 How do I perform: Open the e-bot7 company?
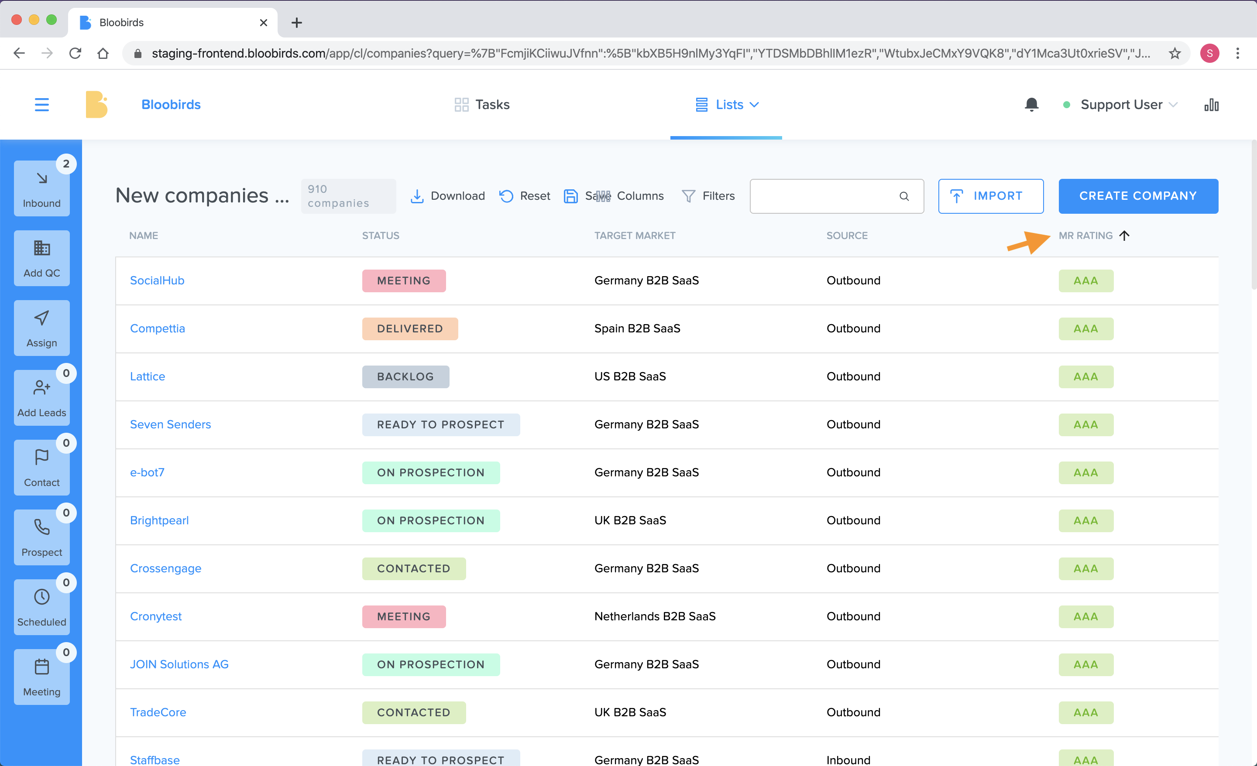(x=147, y=472)
